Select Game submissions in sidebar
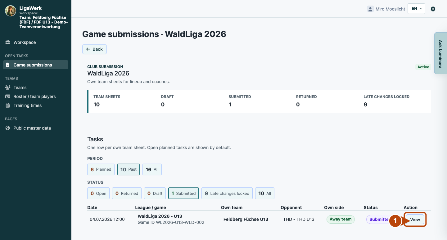This screenshot has width=447, height=240. click(36, 65)
